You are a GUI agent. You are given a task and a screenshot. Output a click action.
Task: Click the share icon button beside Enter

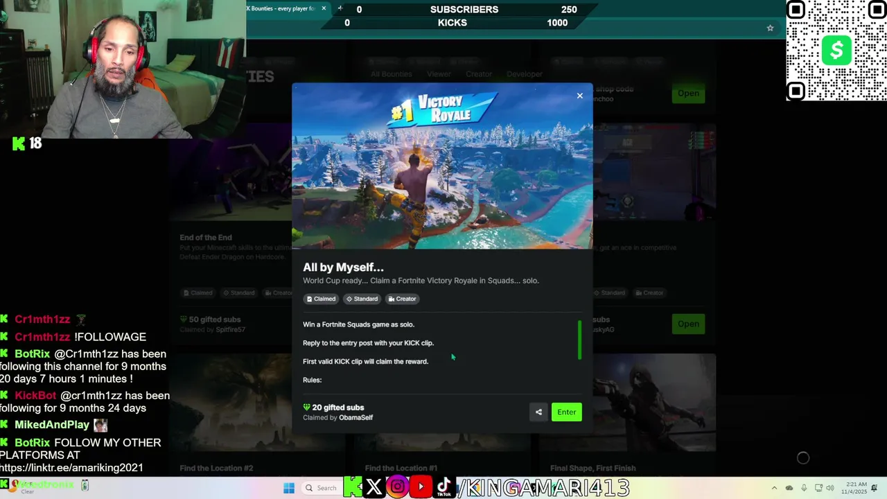point(538,412)
